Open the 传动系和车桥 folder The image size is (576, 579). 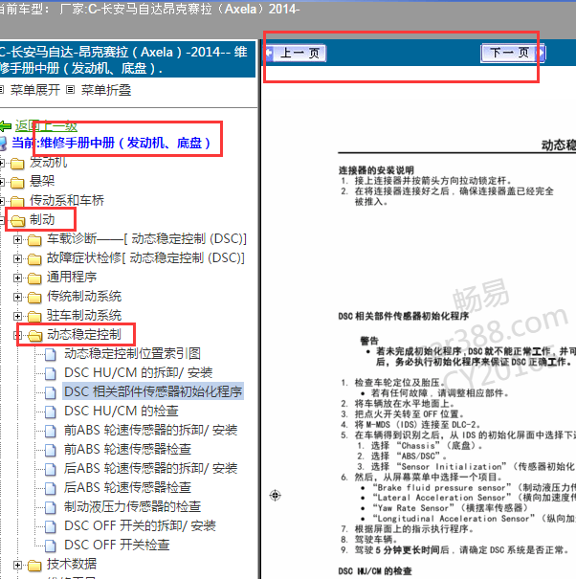coord(67,200)
